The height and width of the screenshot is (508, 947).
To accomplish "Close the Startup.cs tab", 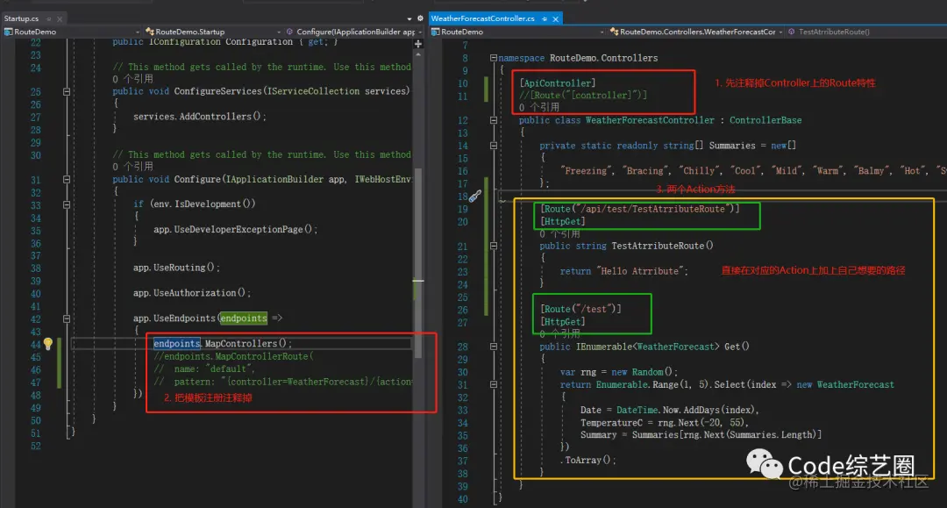I will click(x=60, y=18).
